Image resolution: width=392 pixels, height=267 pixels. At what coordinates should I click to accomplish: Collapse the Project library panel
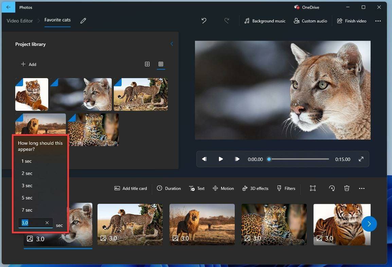(x=172, y=44)
